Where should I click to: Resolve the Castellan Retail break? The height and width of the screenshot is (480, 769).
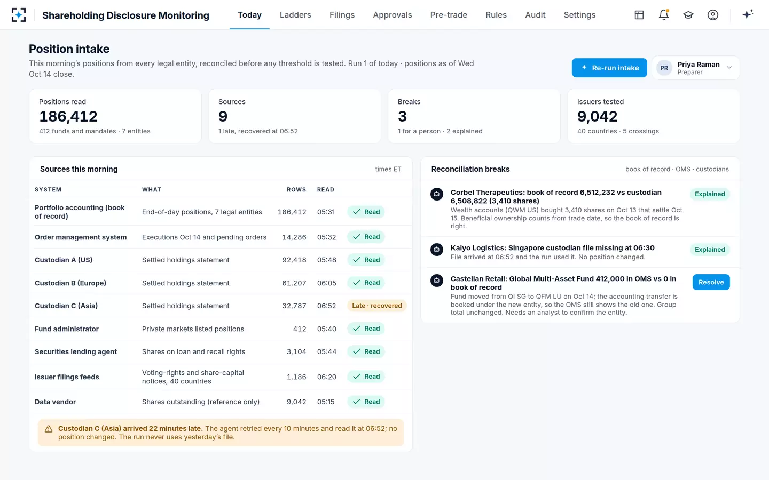click(711, 282)
